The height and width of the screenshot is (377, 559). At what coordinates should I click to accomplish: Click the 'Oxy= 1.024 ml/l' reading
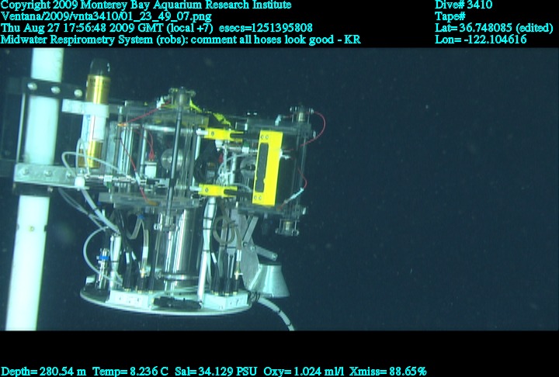304,372
